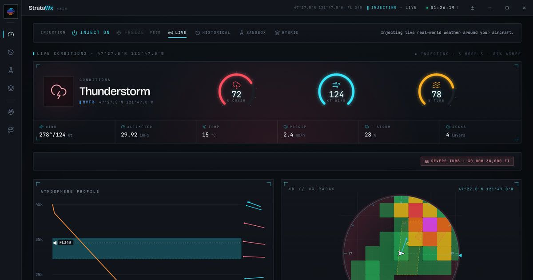533x280 pixels.
Task: Click the 15 °C temperature value
Action: point(209,135)
